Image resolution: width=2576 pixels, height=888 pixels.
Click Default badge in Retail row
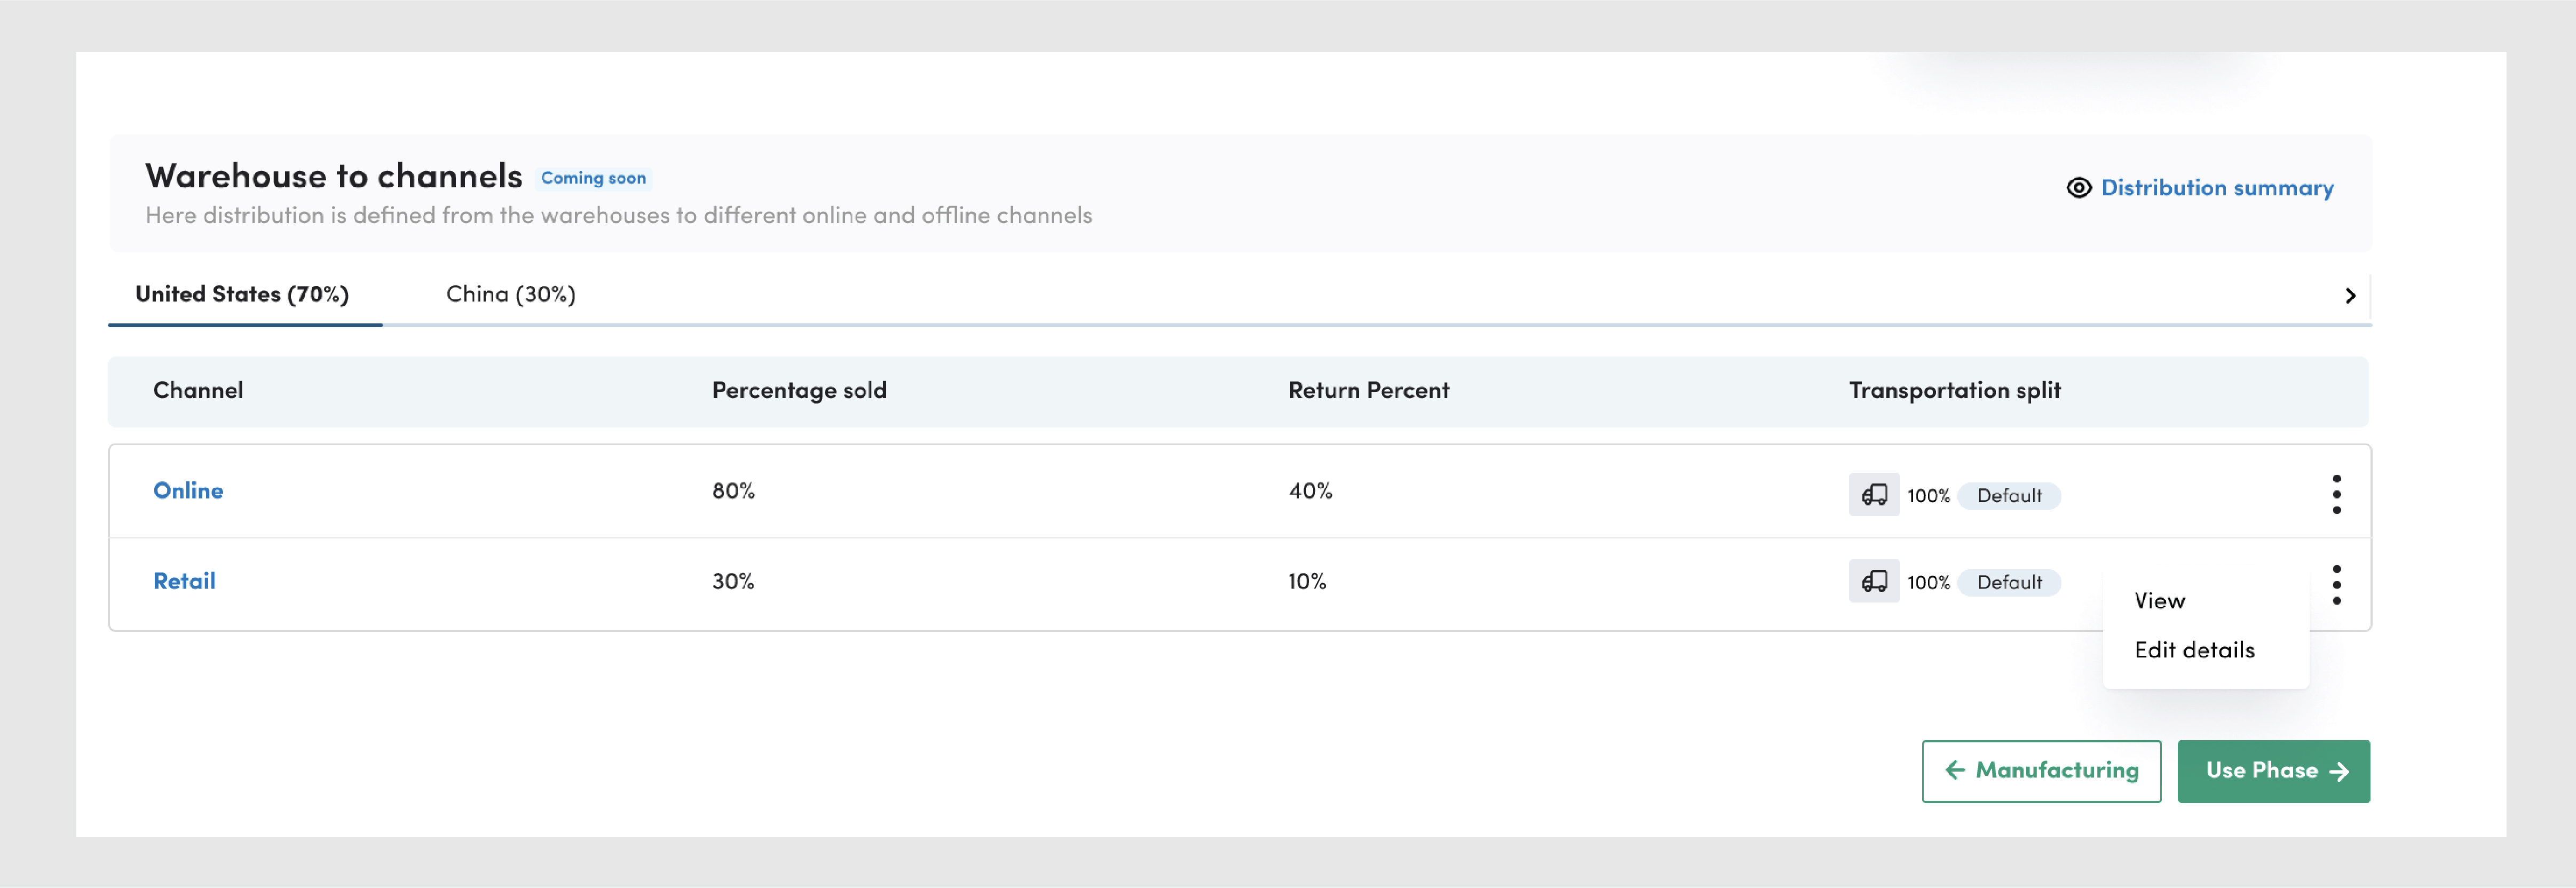(x=2009, y=583)
